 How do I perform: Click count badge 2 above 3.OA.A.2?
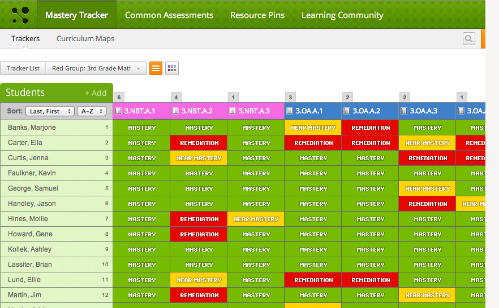(347, 98)
